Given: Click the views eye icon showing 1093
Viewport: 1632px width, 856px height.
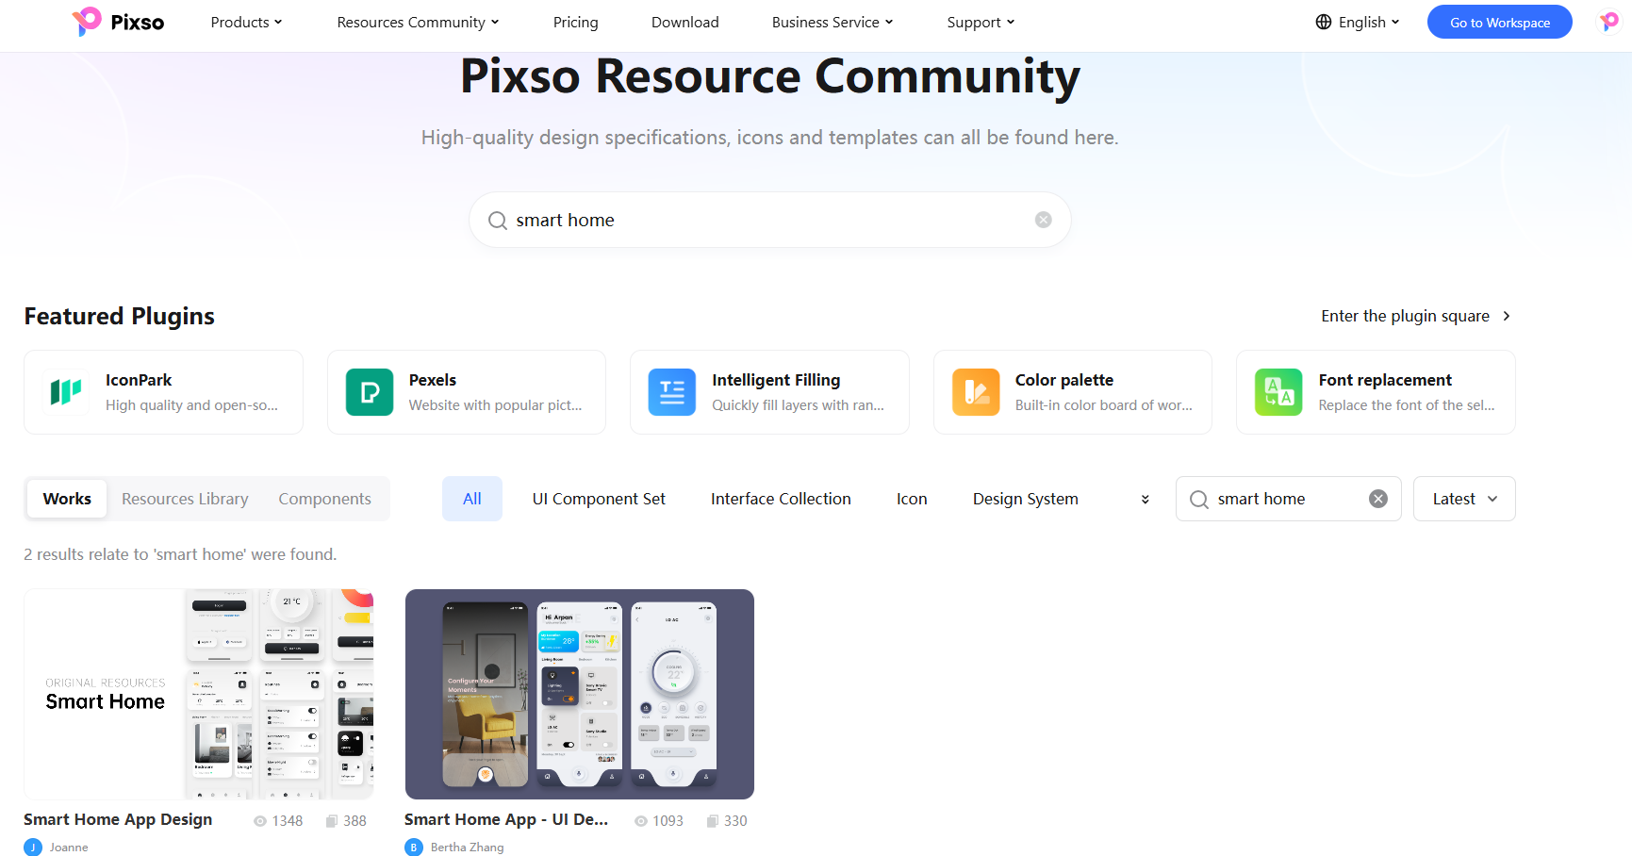Looking at the screenshot, I should pyautogui.click(x=641, y=821).
